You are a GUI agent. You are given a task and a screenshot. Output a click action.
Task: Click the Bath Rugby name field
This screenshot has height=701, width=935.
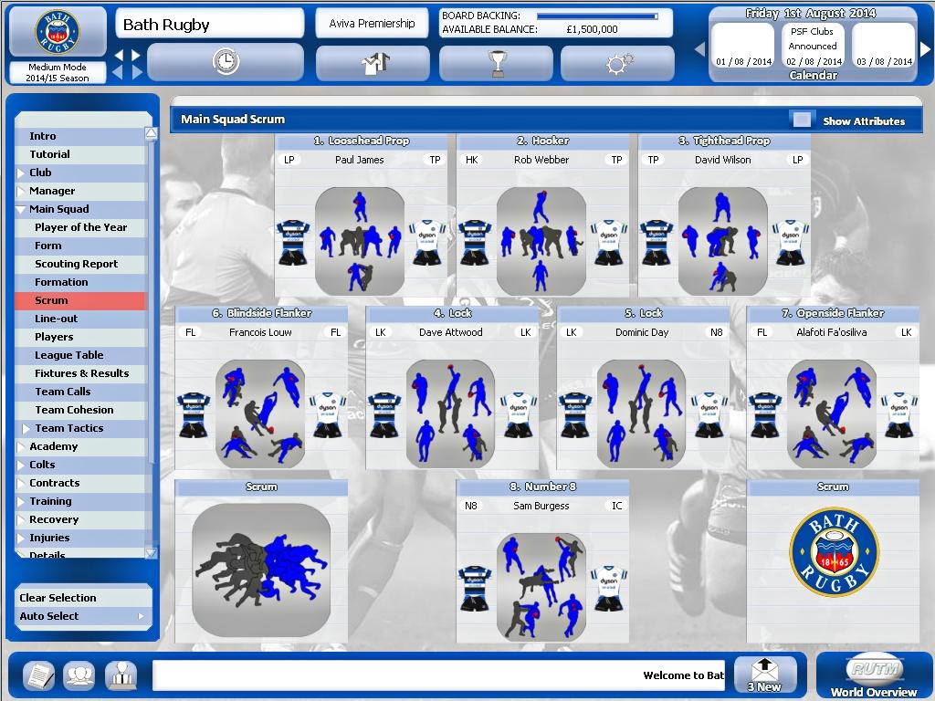pos(209,24)
